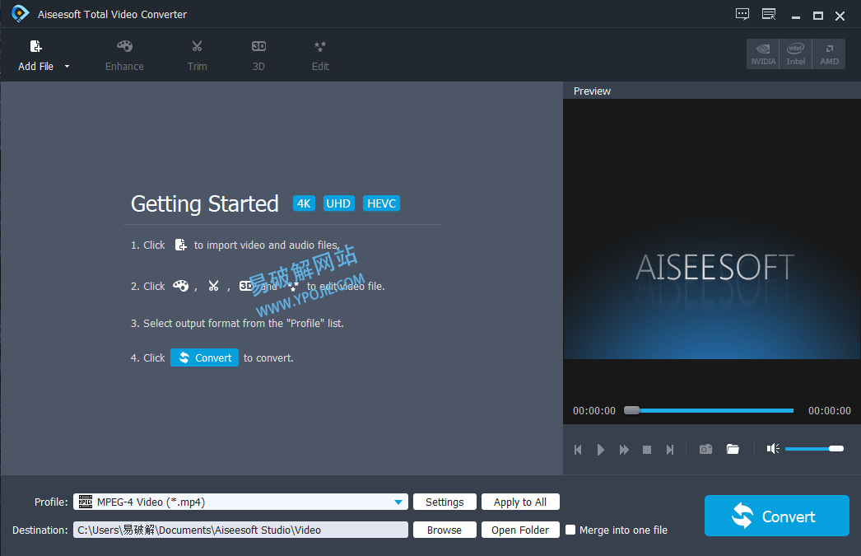Open the snapshot folder from preview controls
Screen dimensions: 861x556
733,449
